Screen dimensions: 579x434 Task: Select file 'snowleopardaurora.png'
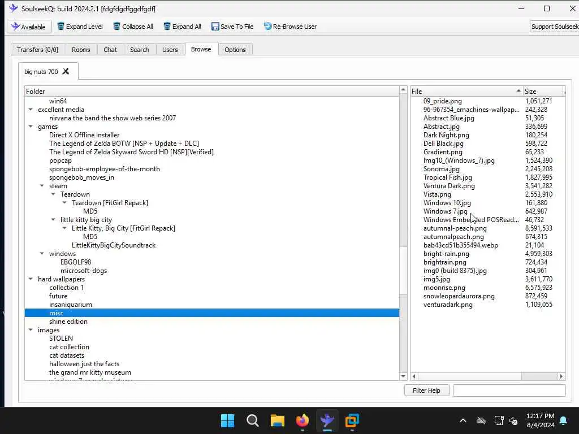[459, 296]
